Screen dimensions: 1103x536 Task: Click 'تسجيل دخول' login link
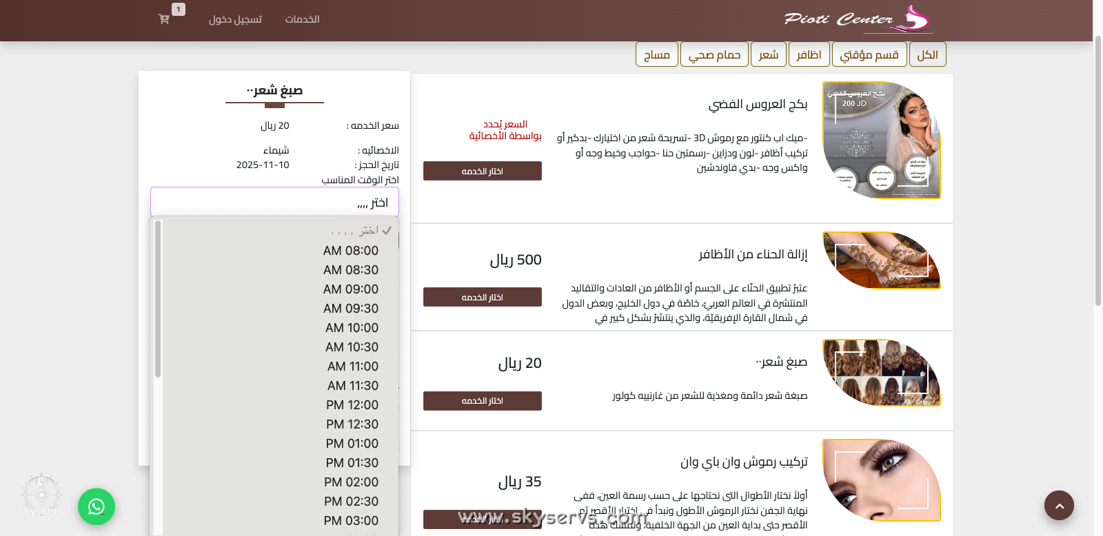235,19
